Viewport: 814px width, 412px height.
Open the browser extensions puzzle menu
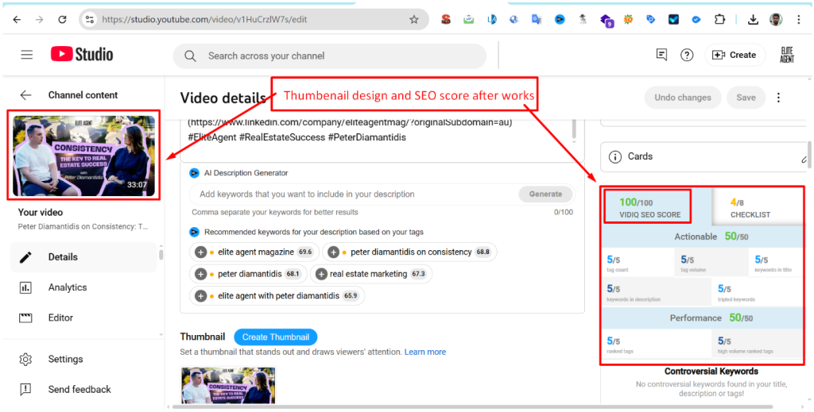pos(720,19)
